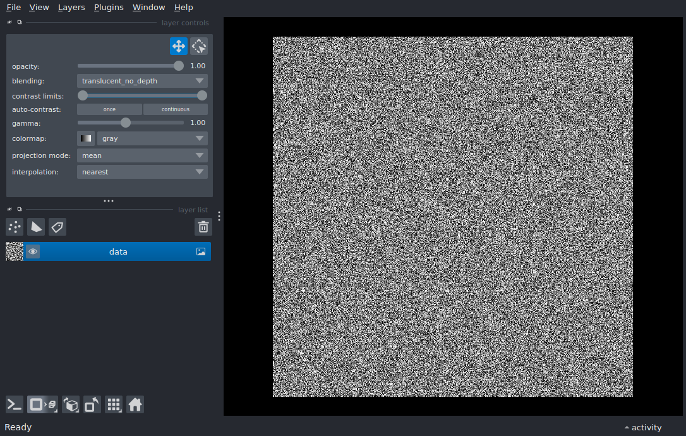Roll dimensions with the cube icon
This screenshot has height=436, width=686.
pos(71,404)
